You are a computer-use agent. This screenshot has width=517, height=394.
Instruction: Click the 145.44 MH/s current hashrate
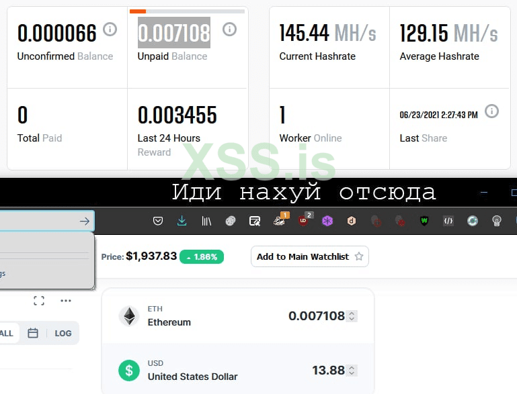pyautogui.click(x=327, y=33)
